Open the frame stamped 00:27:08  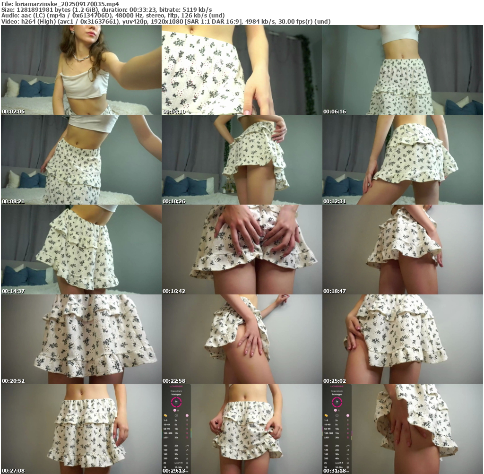coord(81,429)
